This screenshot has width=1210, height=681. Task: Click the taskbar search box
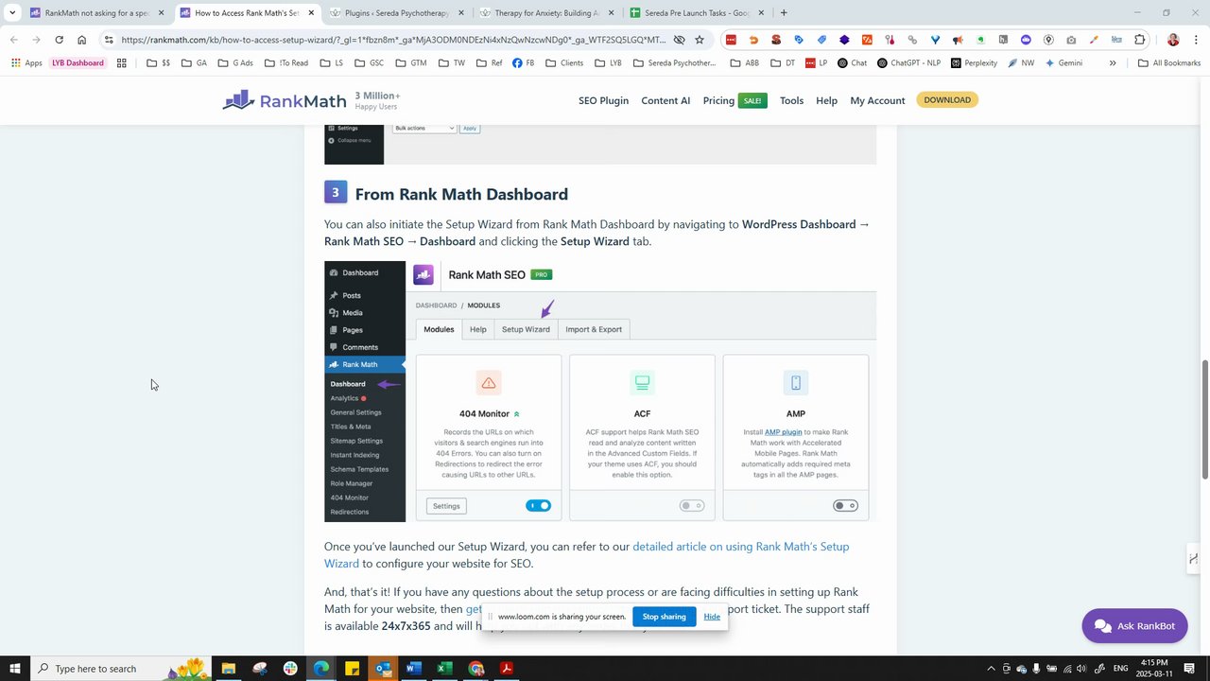[121, 669]
